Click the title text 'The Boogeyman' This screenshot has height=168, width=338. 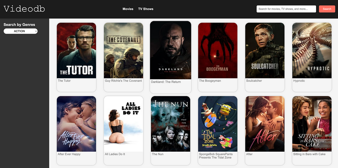tap(210, 81)
